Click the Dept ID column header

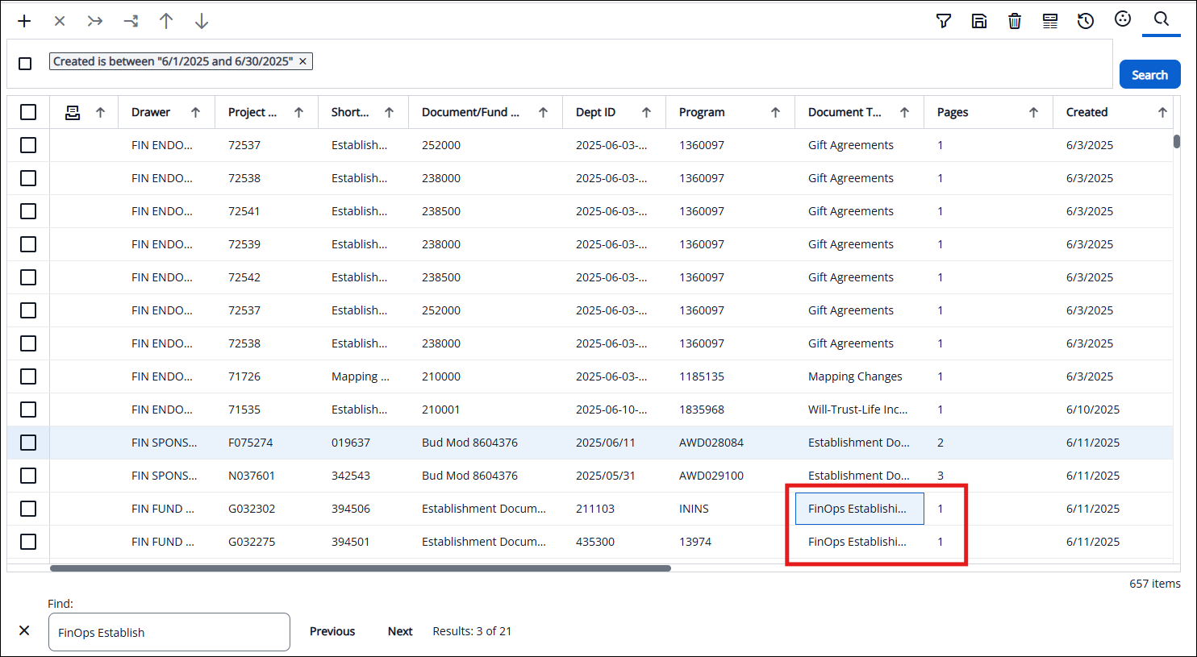[595, 113]
